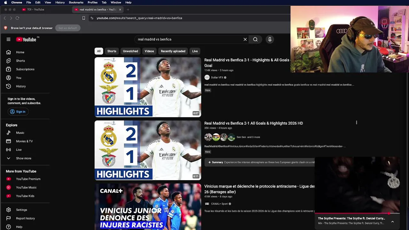This screenshot has height=230, width=409.
Task: Reload the page in browser toolbar
Action: (18, 18)
